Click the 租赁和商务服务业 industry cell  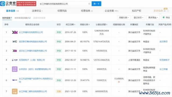click(149, 69)
